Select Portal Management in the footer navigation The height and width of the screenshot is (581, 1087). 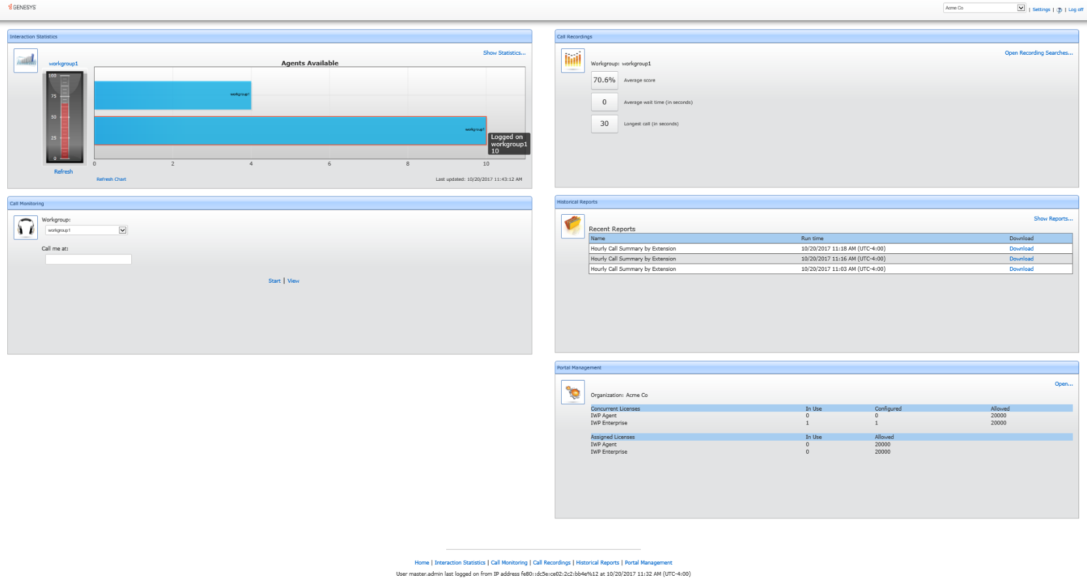[648, 563]
